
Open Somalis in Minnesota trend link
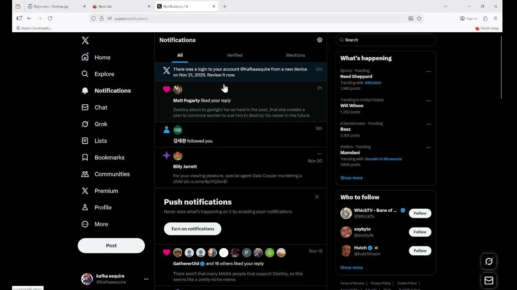coord(383,159)
